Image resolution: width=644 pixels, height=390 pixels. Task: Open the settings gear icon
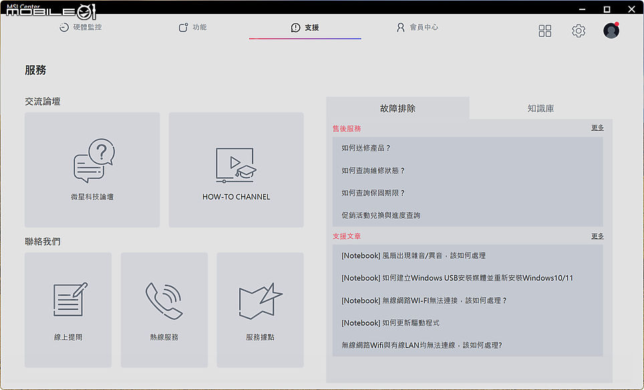(x=579, y=31)
